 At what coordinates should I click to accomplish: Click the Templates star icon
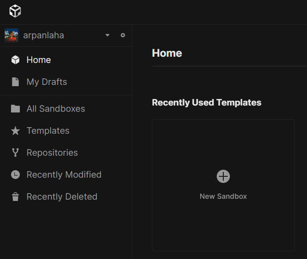coord(15,131)
